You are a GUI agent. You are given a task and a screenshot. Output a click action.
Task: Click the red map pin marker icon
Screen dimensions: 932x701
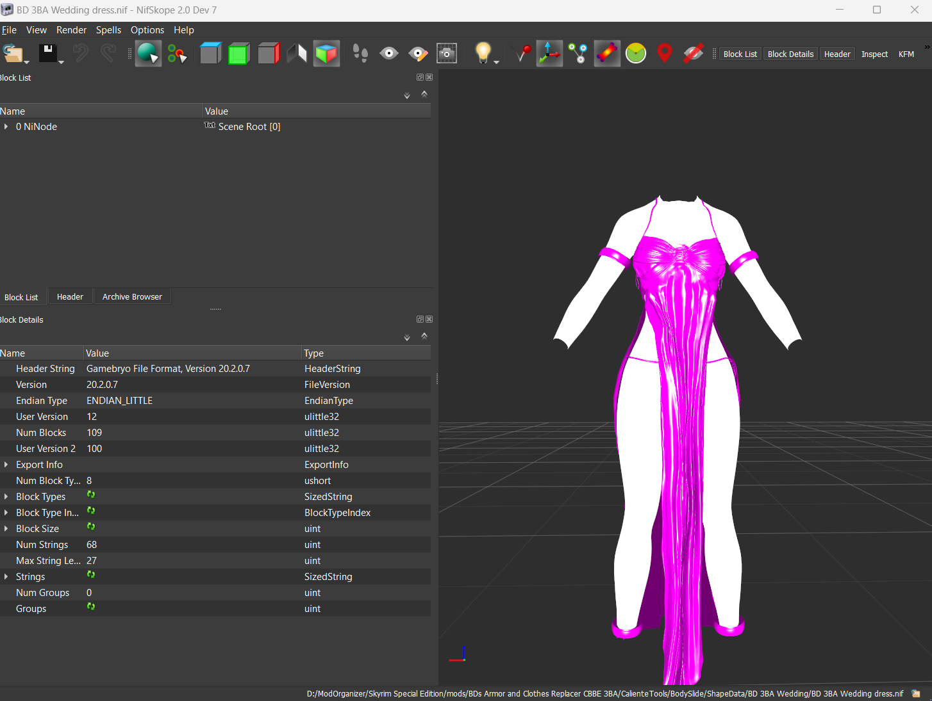(665, 54)
